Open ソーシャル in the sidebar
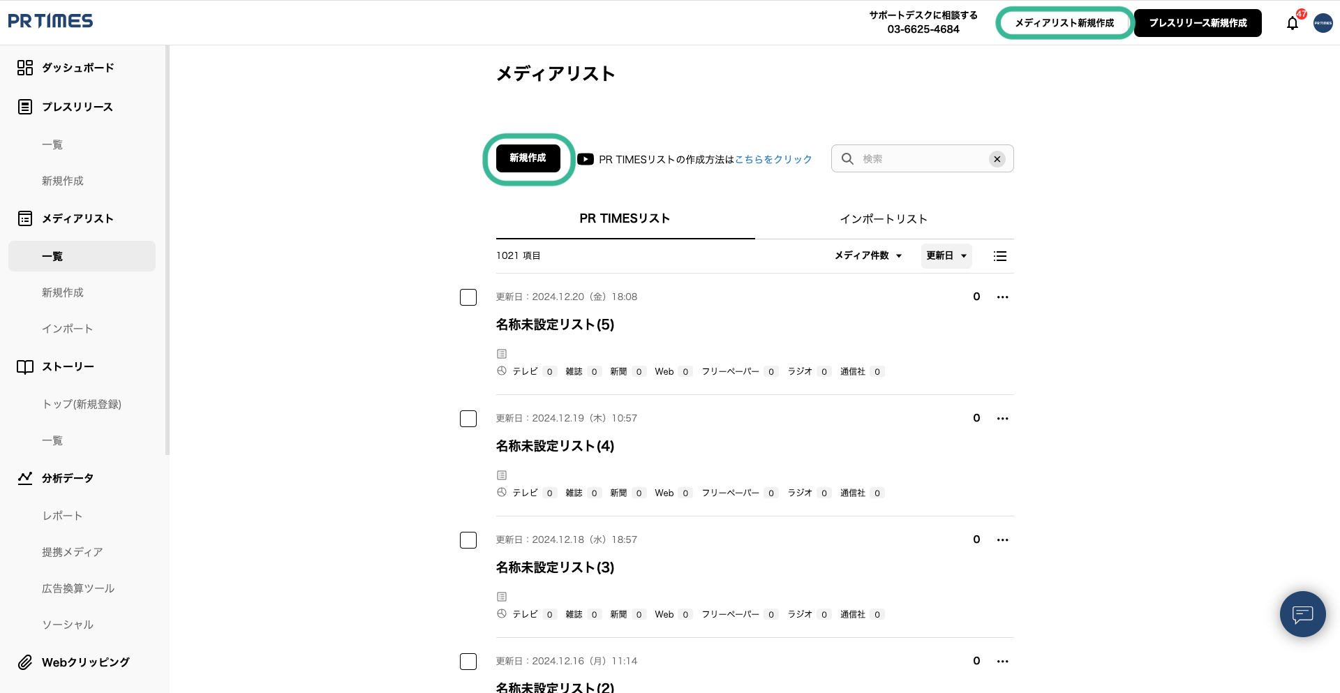This screenshot has height=693, width=1340. 68,625
